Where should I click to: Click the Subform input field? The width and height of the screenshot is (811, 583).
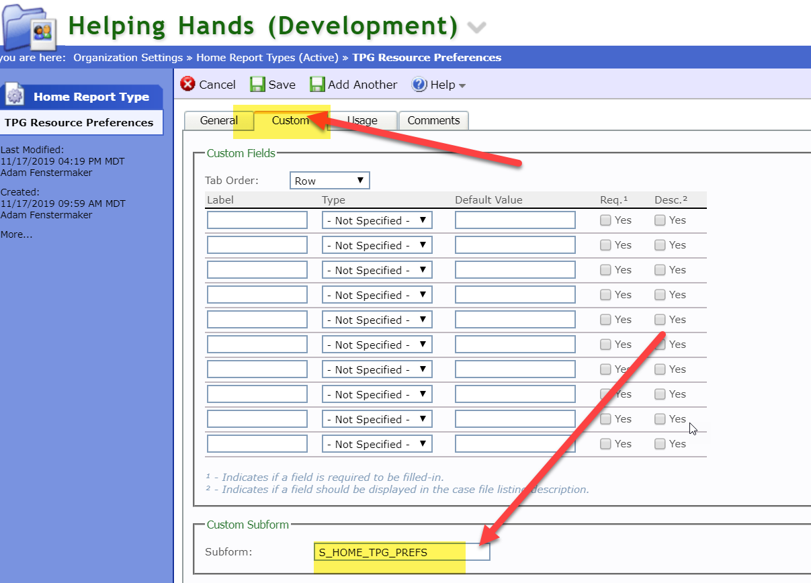click(x=402, y=552)
